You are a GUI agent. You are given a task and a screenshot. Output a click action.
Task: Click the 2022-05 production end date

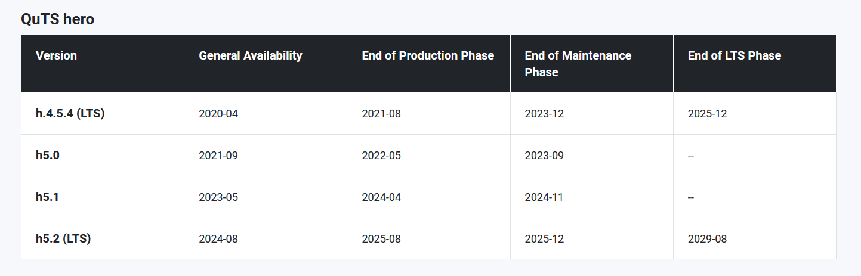(x=381, y=156)
